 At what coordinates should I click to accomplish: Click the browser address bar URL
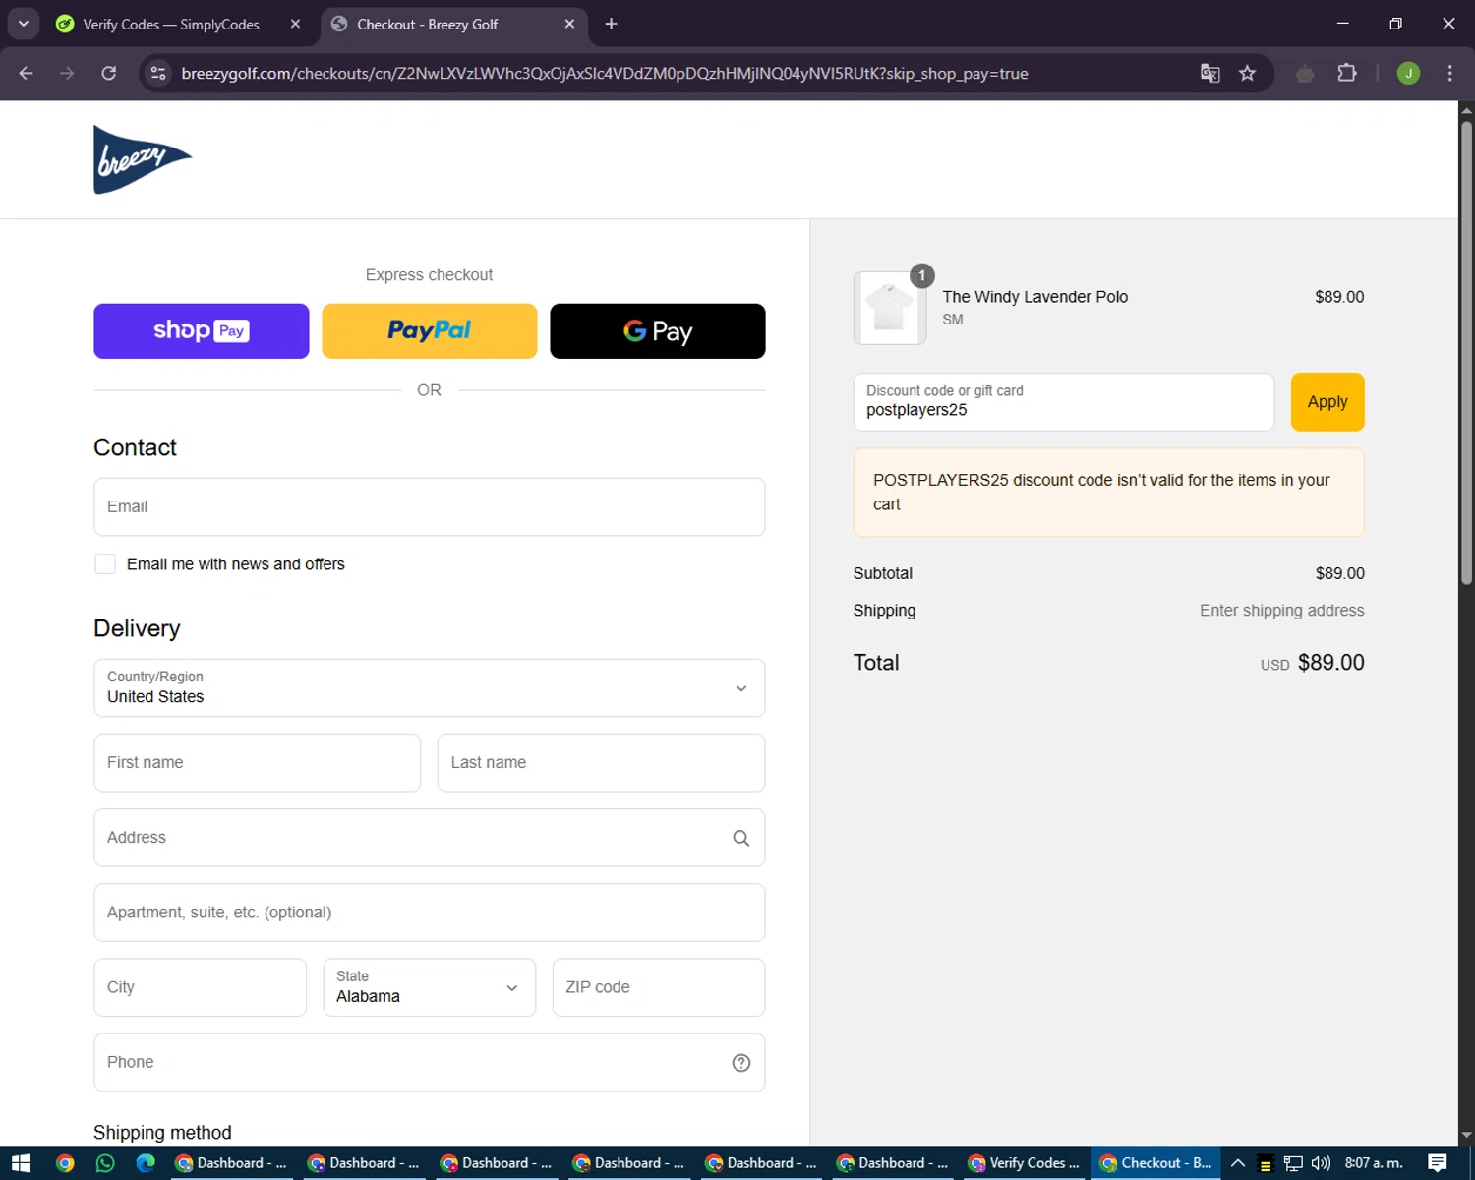coord(605,74)
